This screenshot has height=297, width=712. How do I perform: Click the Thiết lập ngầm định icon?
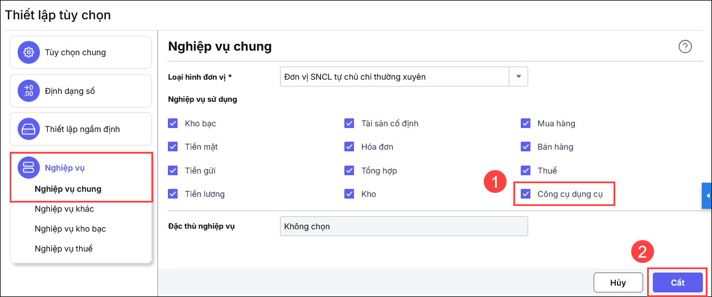pos(28,129)
